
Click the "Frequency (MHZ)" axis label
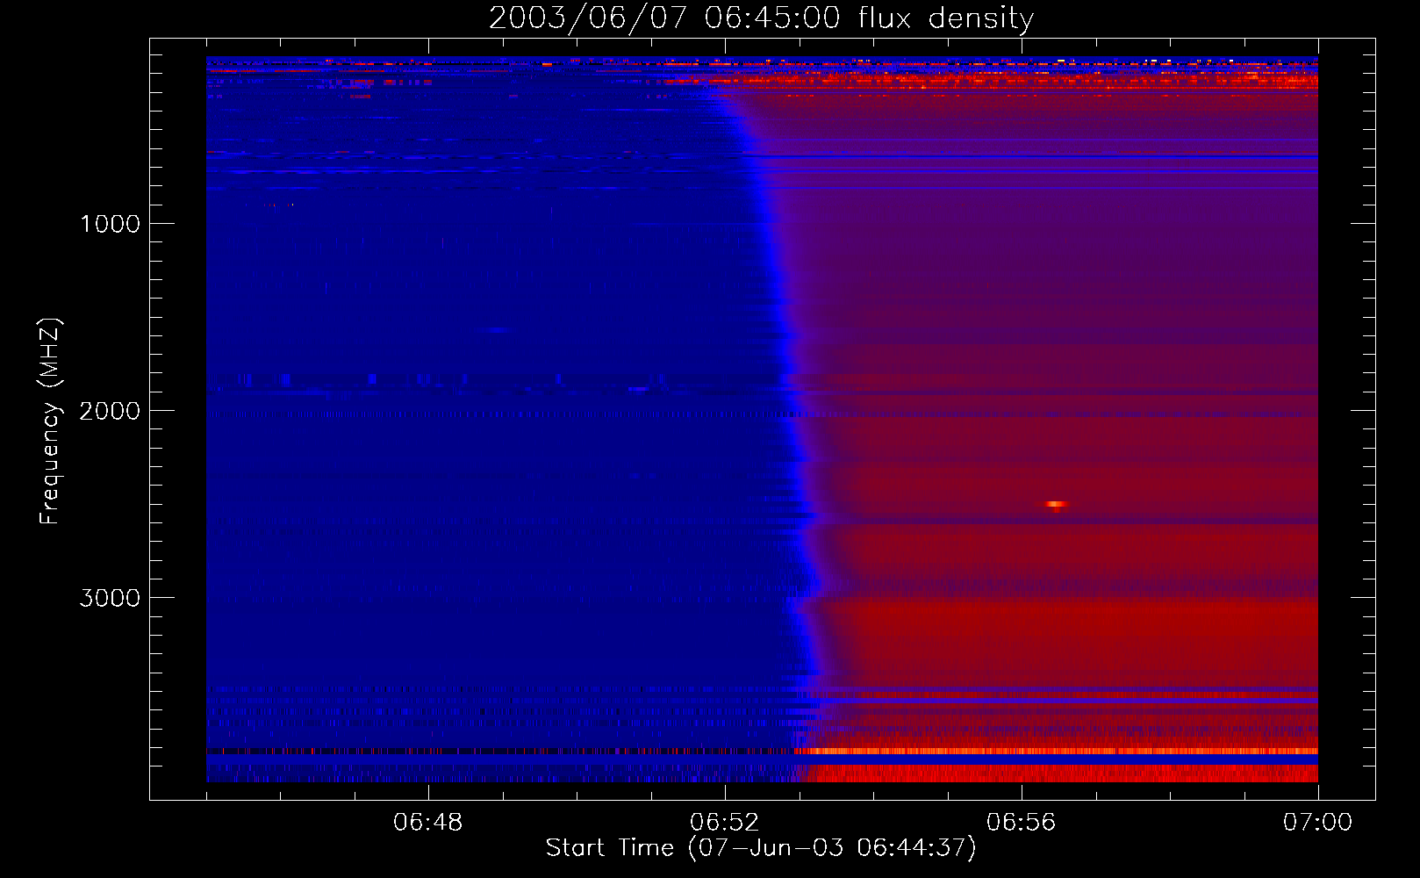point(50,421)
